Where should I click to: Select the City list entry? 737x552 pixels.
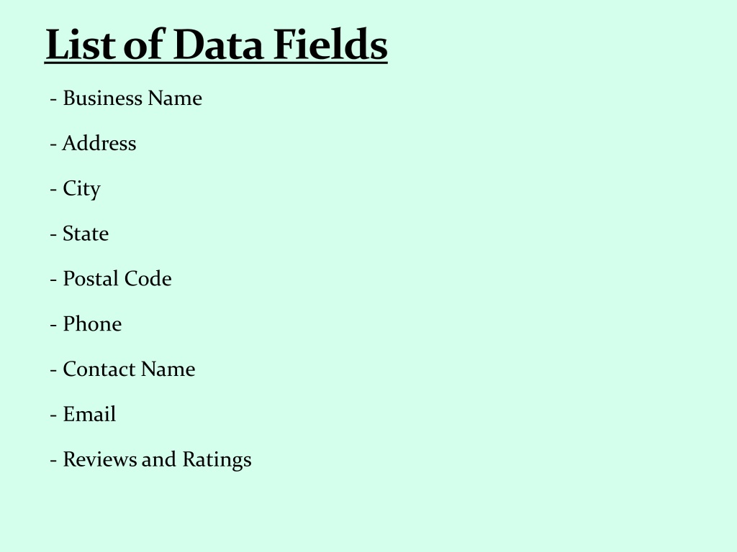pos(75,189)
